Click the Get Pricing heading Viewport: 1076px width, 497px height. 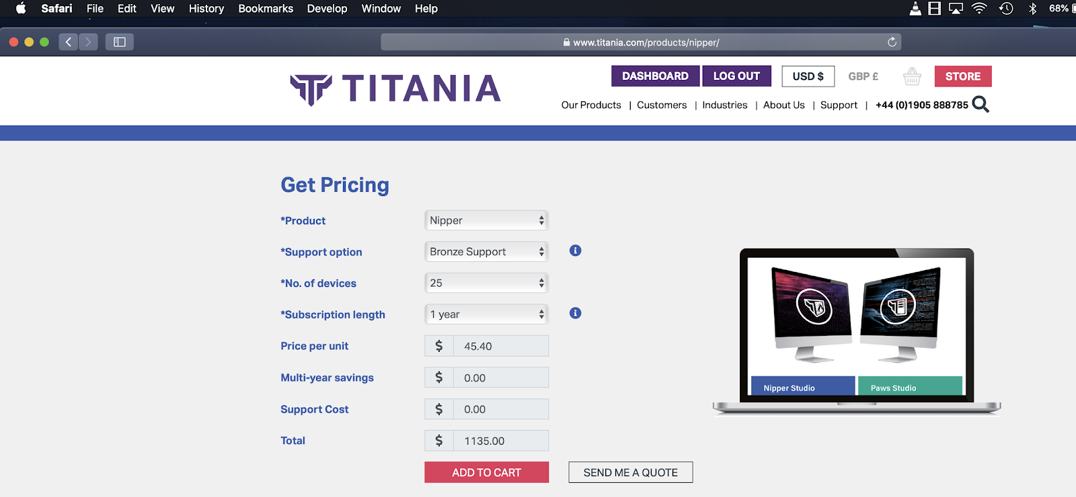click(x=335, y=185)
